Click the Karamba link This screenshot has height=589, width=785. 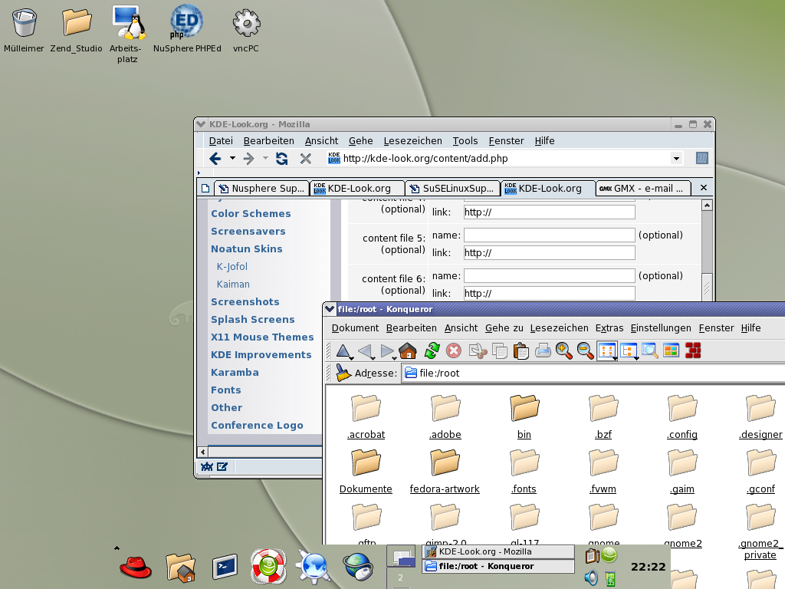235,372
